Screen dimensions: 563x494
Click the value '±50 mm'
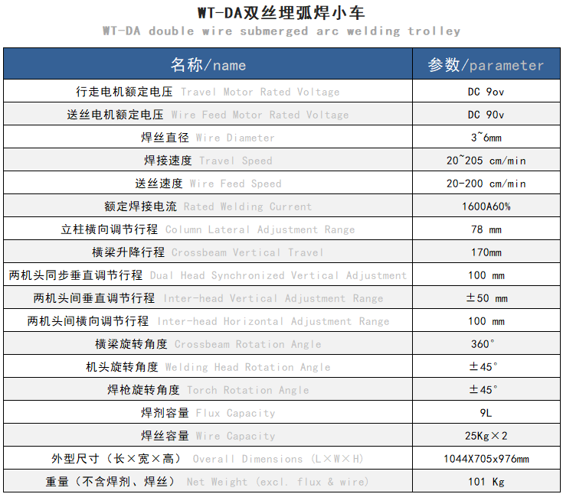(x=486, y=298)
